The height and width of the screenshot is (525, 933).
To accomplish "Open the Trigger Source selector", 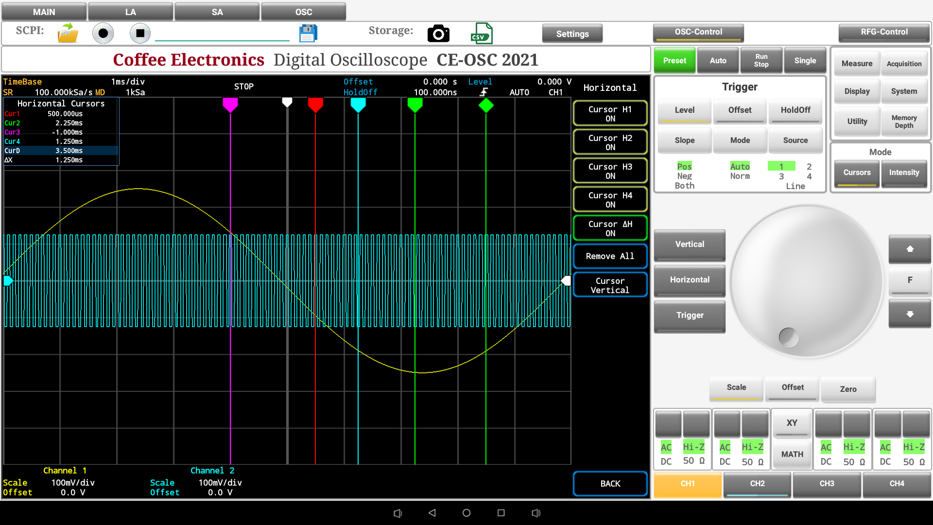I will pos(795,140).
